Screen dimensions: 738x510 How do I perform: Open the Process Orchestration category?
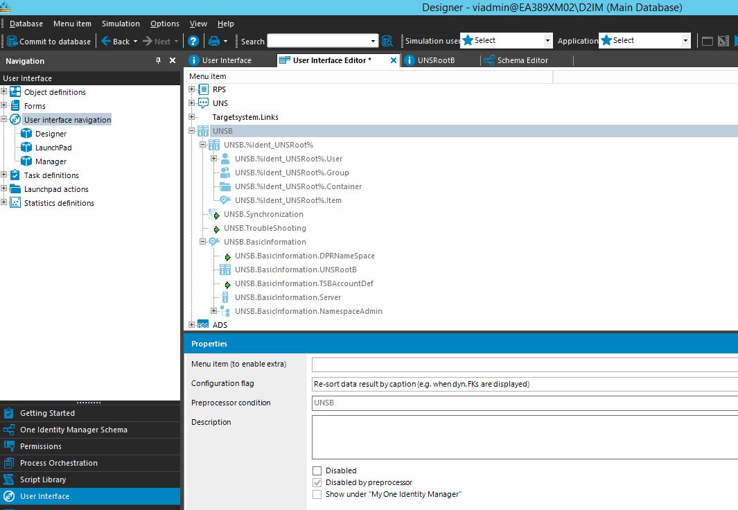[x=90, y=463]
